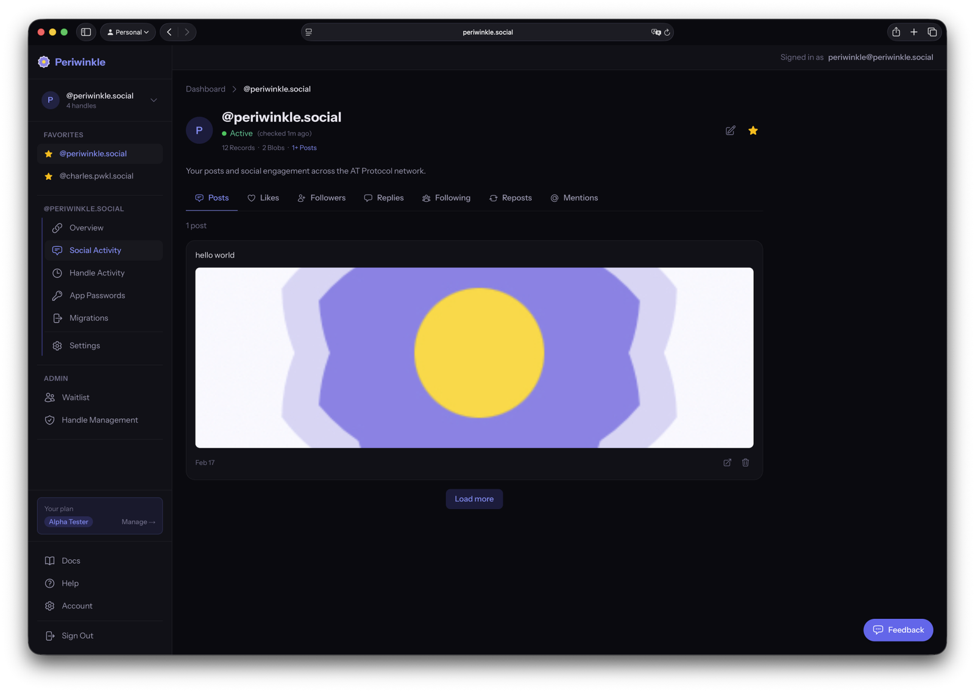Unfavorite @charles.pwkl.social in the Favorites list
975x692 pixels.
(x=48, y=176)
